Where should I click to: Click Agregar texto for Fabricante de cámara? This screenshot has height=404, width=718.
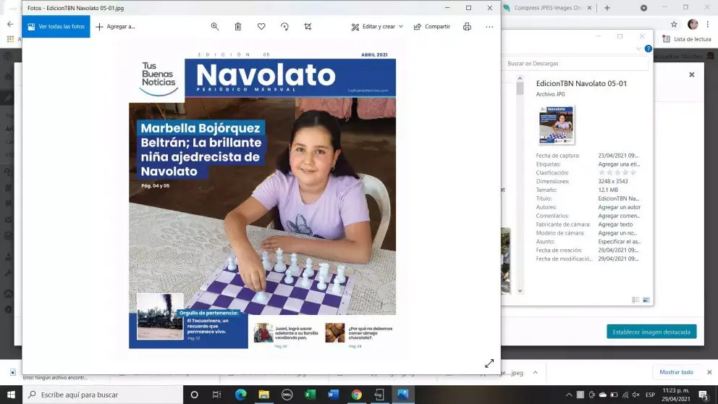615,224
